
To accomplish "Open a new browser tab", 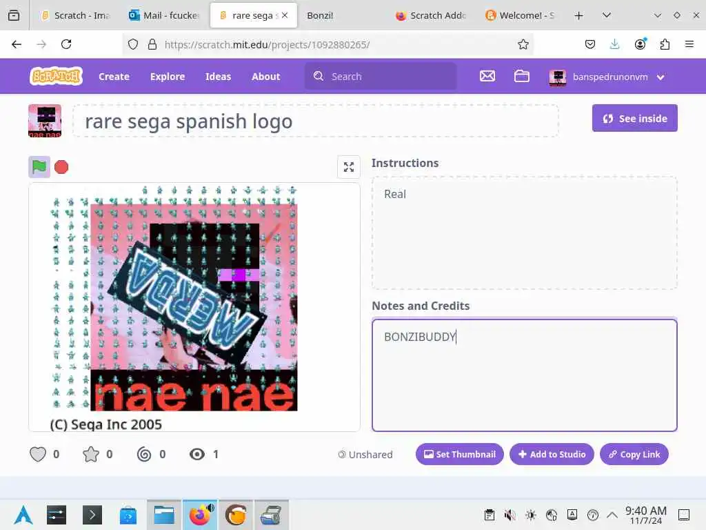I will (578, 16).
